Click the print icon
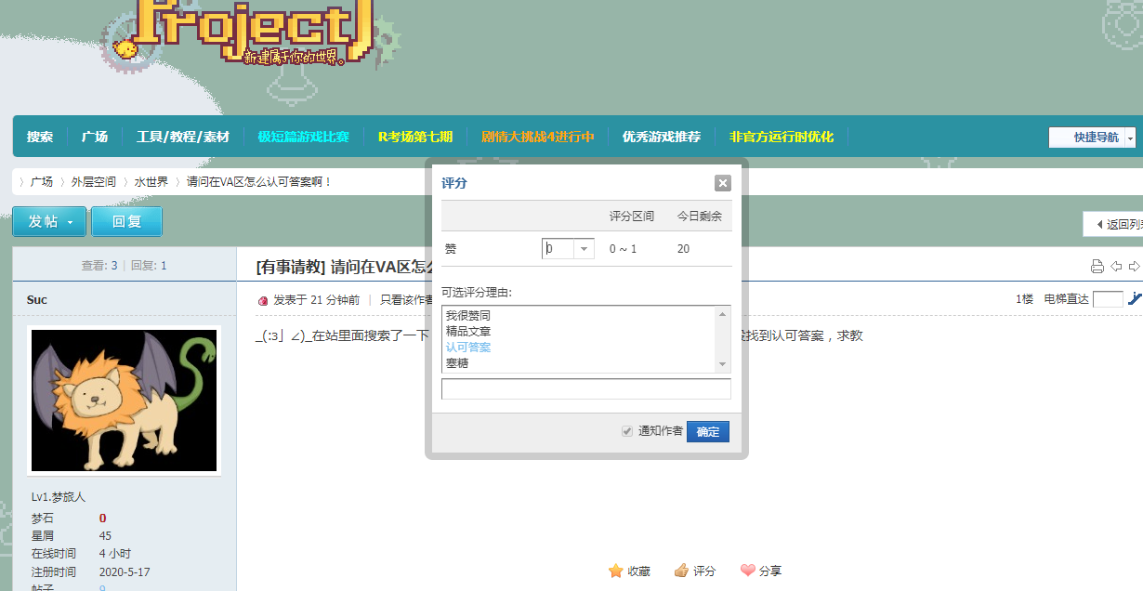Screen dimensions: 1143x591 pyautogui.click(x=1097, y=267)
